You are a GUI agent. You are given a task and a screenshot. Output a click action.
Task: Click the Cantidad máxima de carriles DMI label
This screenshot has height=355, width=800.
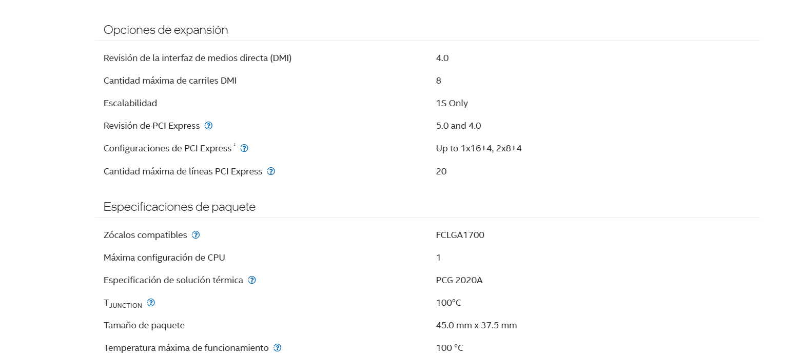tap(170, 81)
